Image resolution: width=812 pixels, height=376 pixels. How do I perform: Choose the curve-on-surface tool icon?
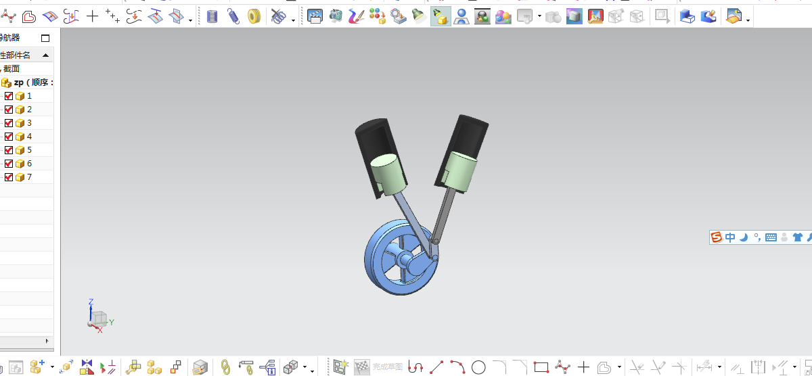(50, 16)
